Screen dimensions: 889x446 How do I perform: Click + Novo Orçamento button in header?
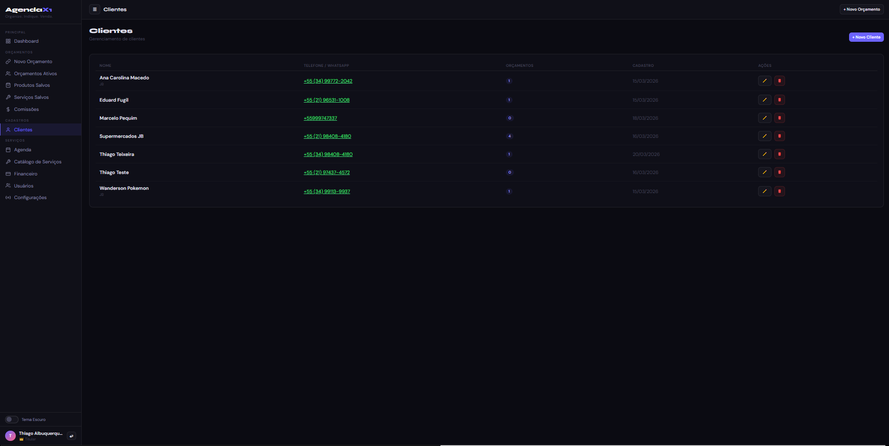(x=861, y=9)
